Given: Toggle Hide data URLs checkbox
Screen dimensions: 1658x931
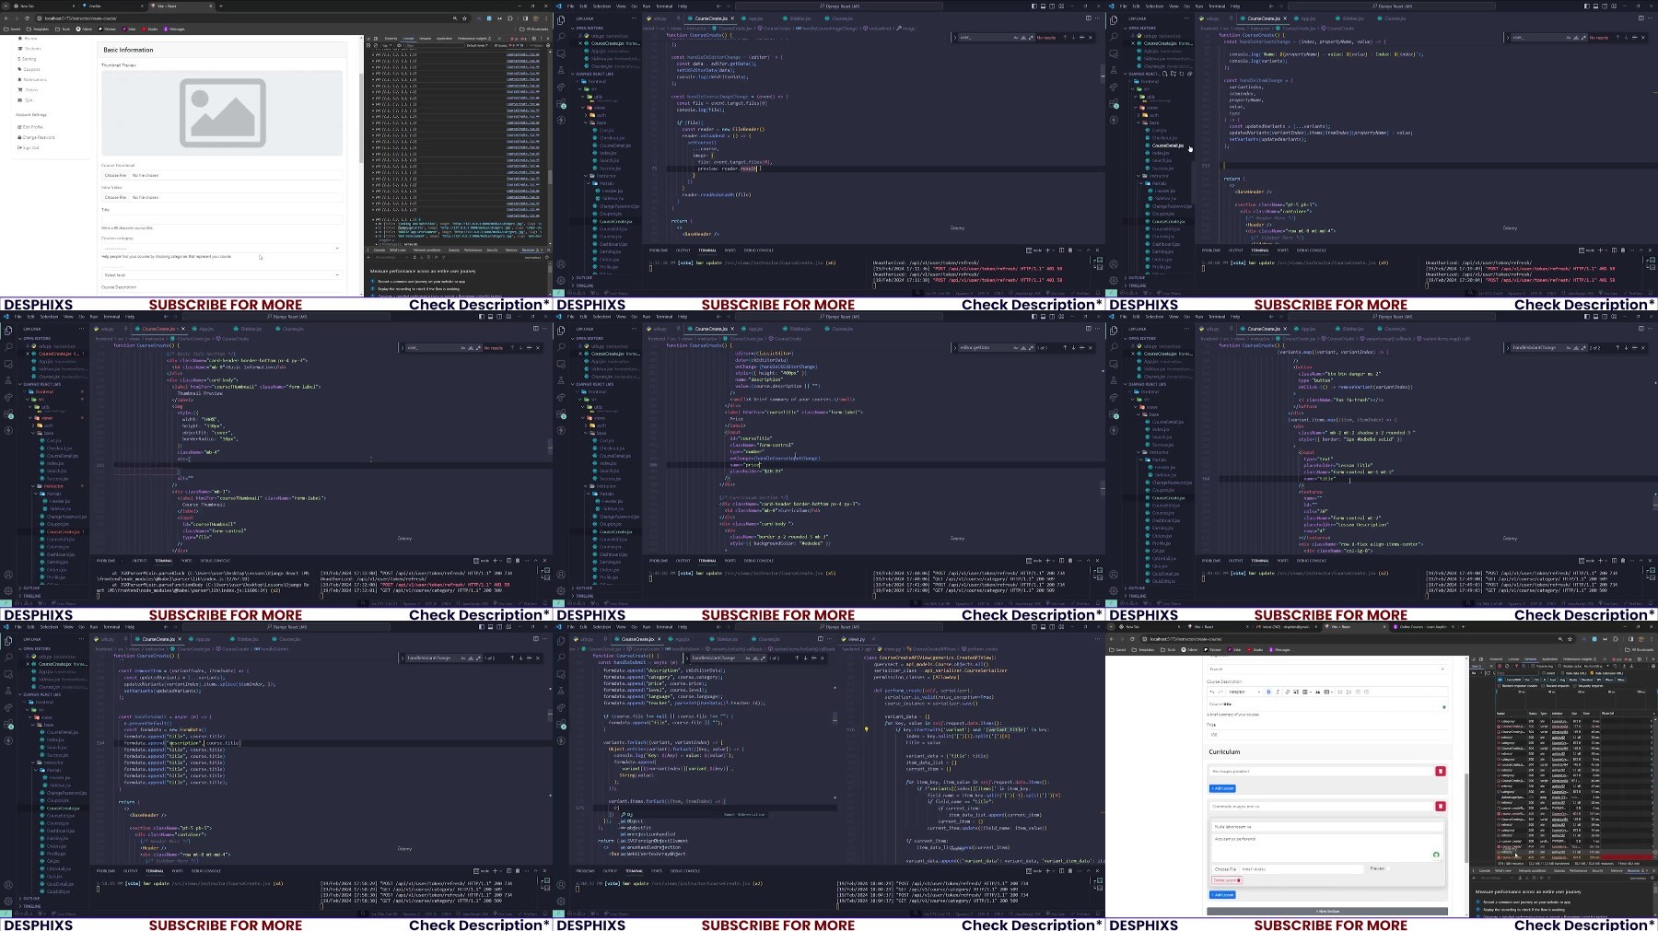Looking at the screenshot, I should (x=1562, y=673).
